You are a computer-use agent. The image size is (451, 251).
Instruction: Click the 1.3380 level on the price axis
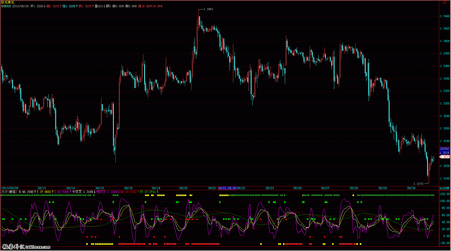tap(445, 53)
